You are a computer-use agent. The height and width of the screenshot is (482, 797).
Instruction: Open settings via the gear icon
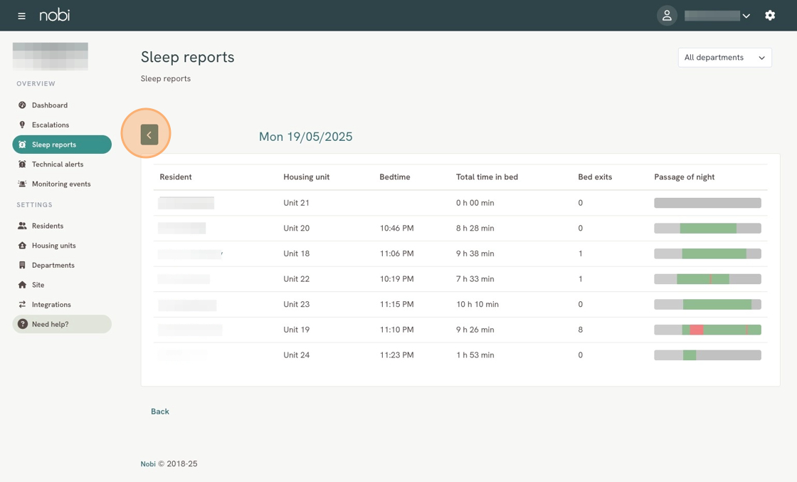(x=769, y=16)
